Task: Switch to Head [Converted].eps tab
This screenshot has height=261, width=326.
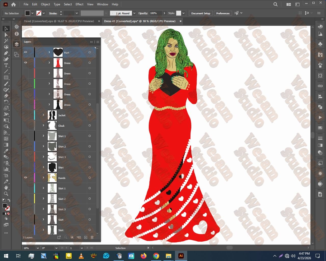Action: [59, 21]
